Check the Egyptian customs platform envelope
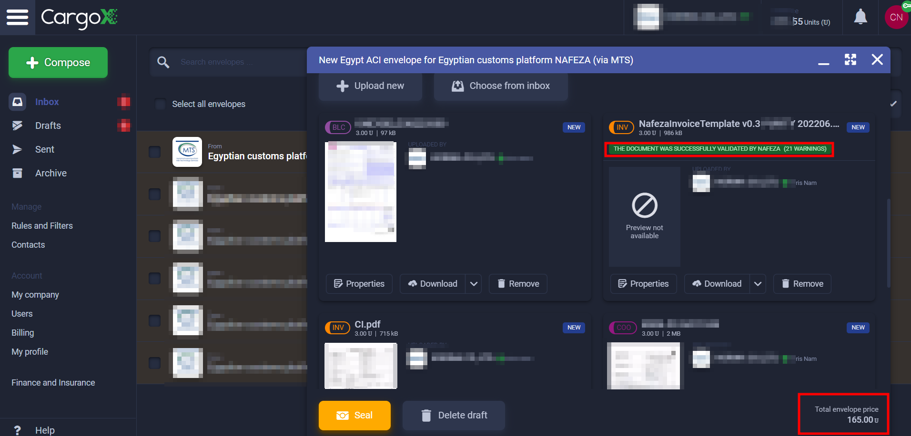The width and height of the screenshot is (911, 436). click(x=155, y=152)
